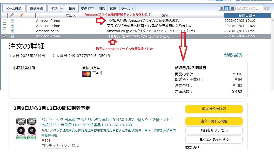This screenshot has width=274, height=157.
Task: Create new mail with 新規作成
Action: [x=36, y=9]
